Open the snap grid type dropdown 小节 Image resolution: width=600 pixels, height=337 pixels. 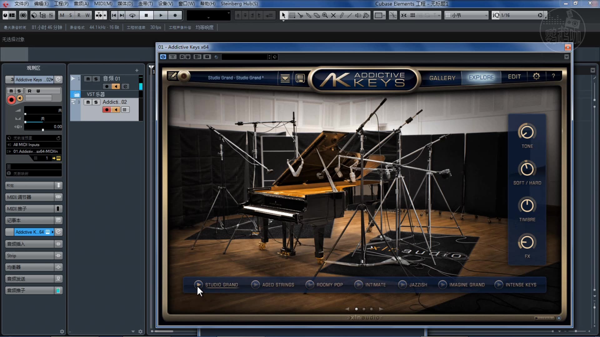[x=466, y=15]
